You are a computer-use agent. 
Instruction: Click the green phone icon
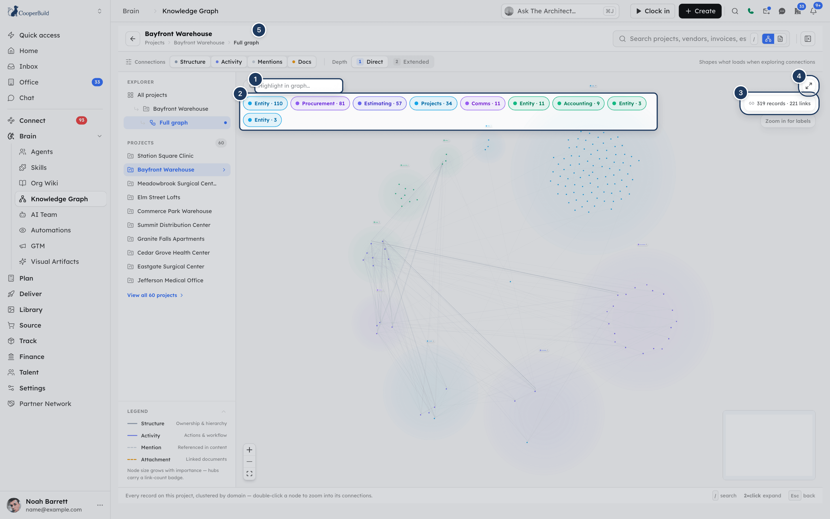(750, 11)
